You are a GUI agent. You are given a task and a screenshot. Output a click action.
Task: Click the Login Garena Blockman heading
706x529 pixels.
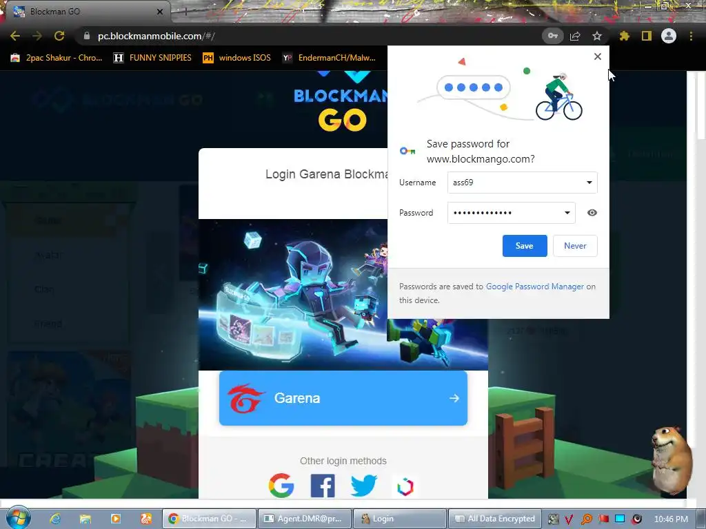[x=326, y=174]
